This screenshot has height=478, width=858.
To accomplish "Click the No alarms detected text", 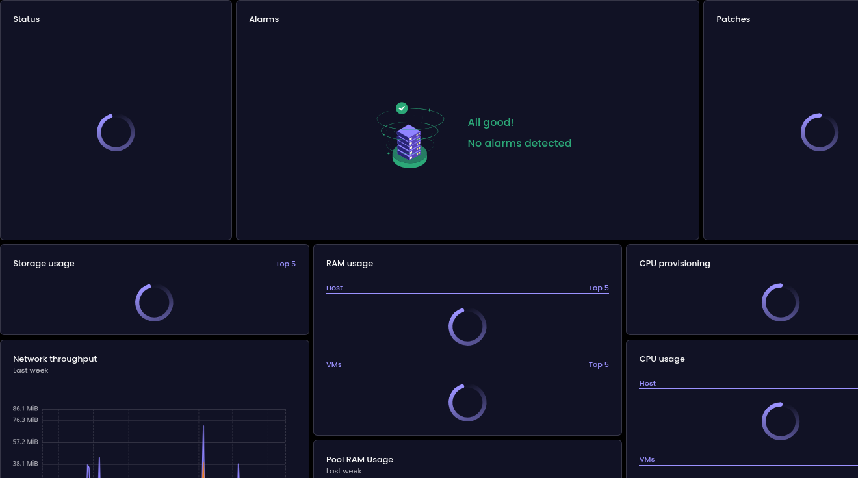I will [x=519, y=143].
